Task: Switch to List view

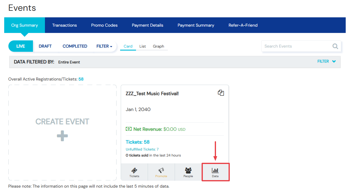Action: (143, 46)
